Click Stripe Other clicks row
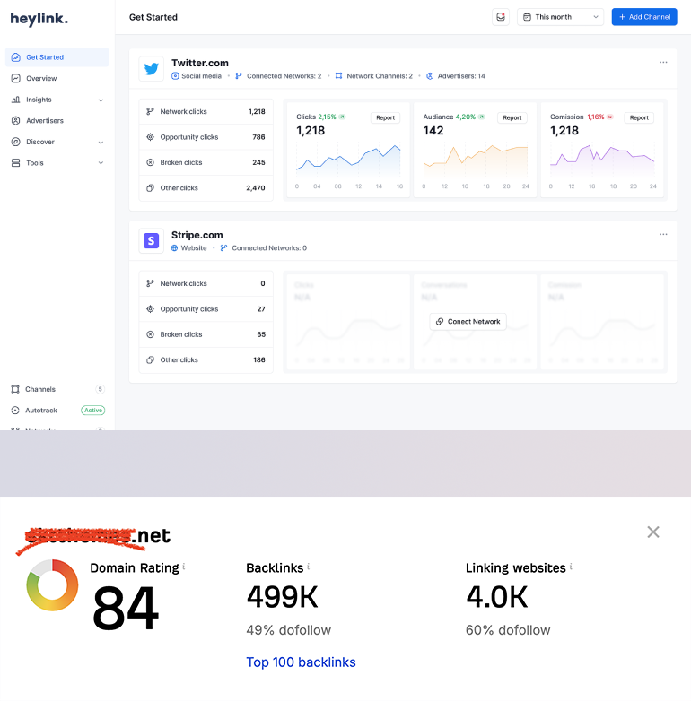Screen dimensions: 691x701 coord(206,360)
